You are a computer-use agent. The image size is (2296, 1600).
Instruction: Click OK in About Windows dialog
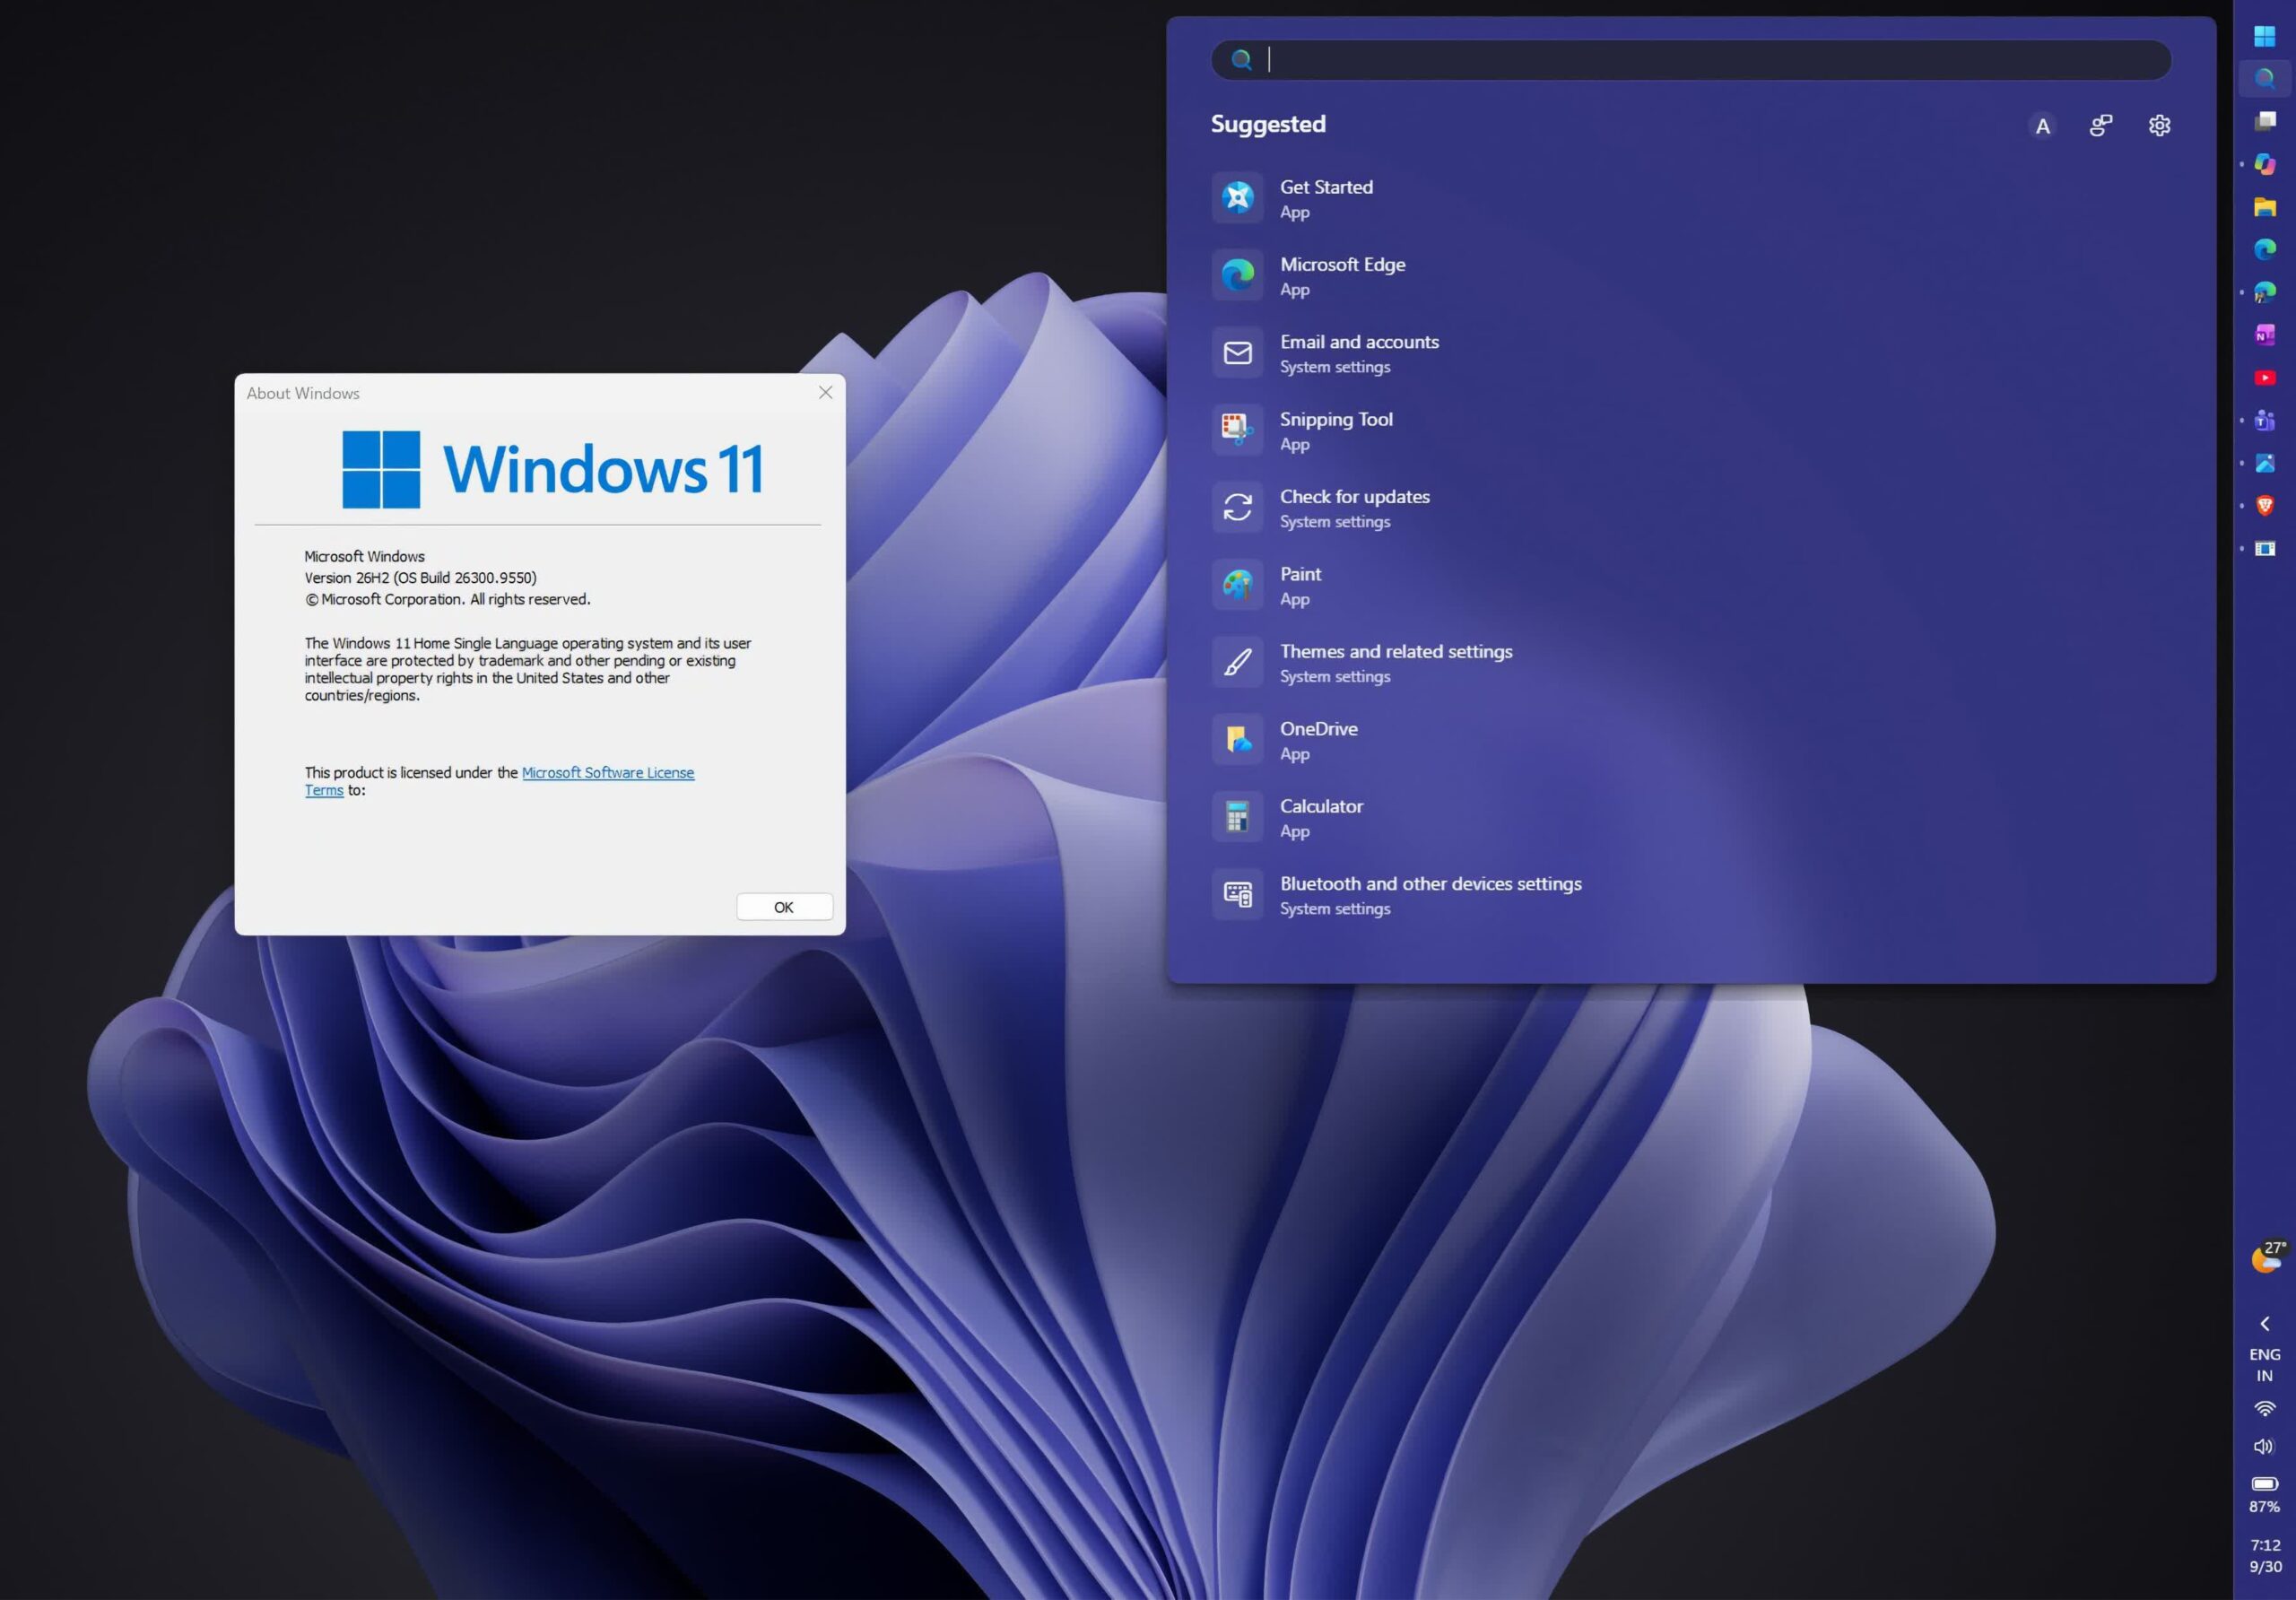[x=784, y=907]
